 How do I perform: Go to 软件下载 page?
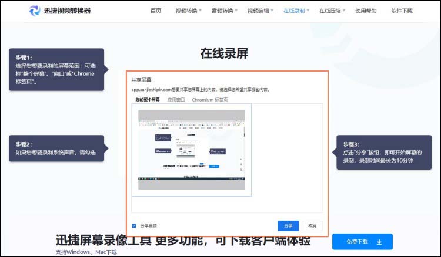pos(402,11)
